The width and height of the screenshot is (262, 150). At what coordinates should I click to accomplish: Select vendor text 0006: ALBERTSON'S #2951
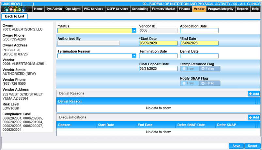[x=24, y=64]
